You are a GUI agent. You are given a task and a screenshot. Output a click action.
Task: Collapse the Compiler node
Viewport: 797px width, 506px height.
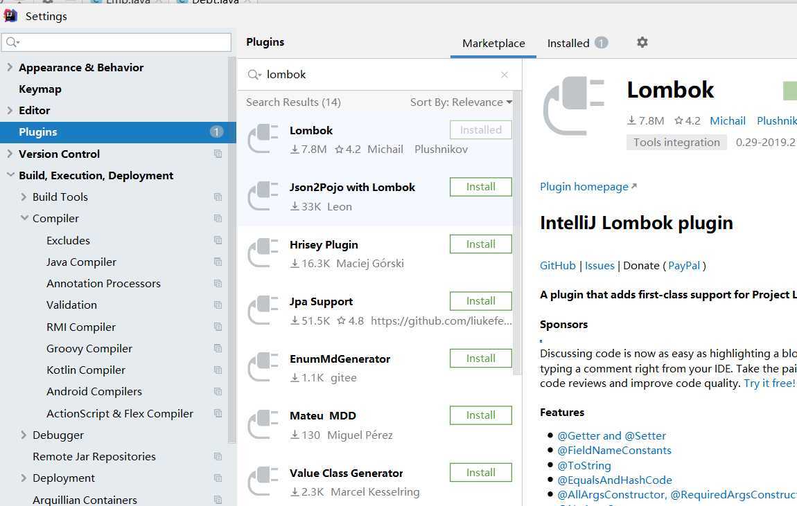(24, 218)
